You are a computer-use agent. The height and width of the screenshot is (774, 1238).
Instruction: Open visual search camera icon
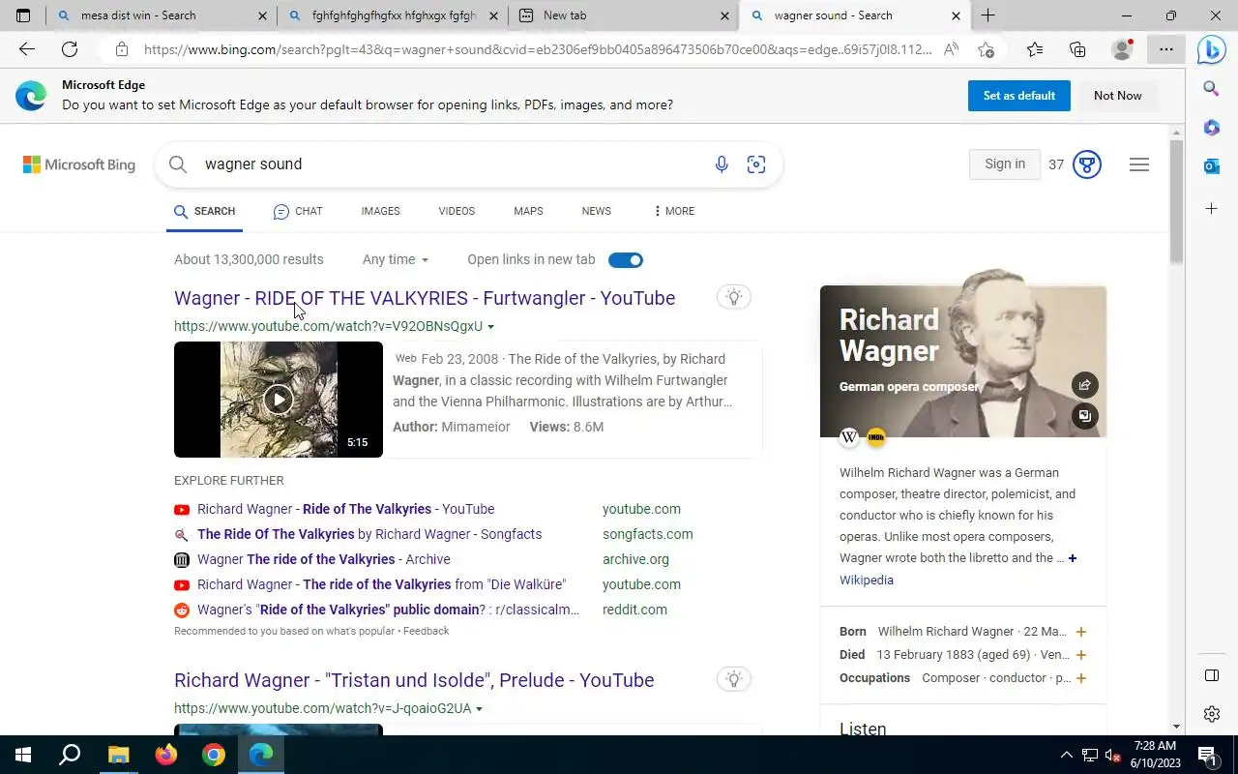click(x=756, y=164)
